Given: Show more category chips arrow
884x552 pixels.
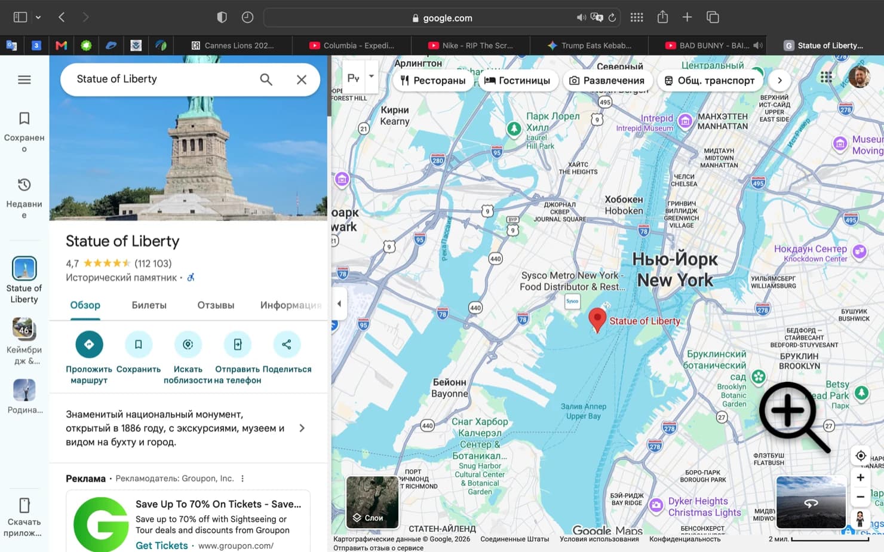Looking at the screenshot, I should pos(779,80).
